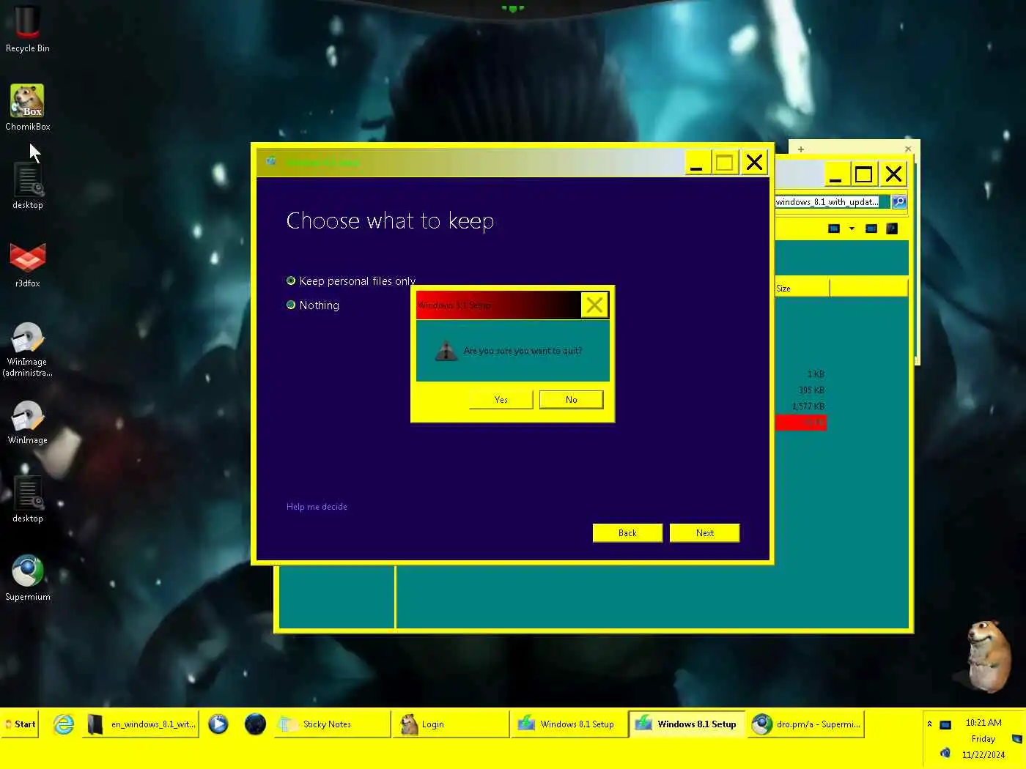Viewport: 1026px width, 769px height.
Task: Click the tray icon right of the word Friday
Action: [x=1017, y=739]
